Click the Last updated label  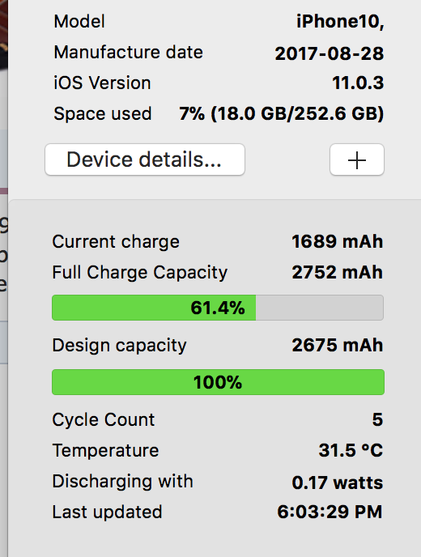107,512
